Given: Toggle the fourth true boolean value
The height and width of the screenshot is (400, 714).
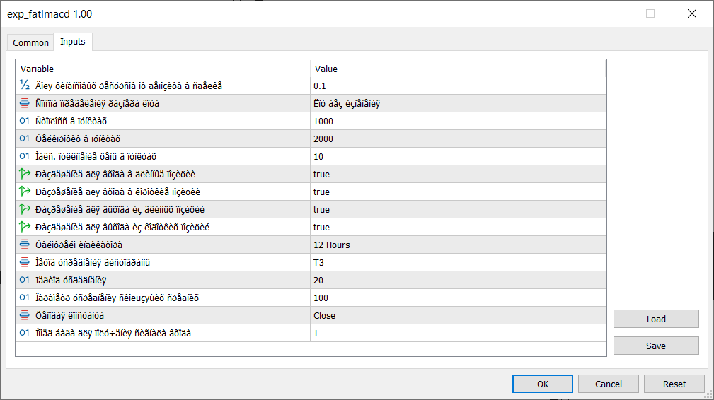Looking at the screenshot, I should click(322, 227).
